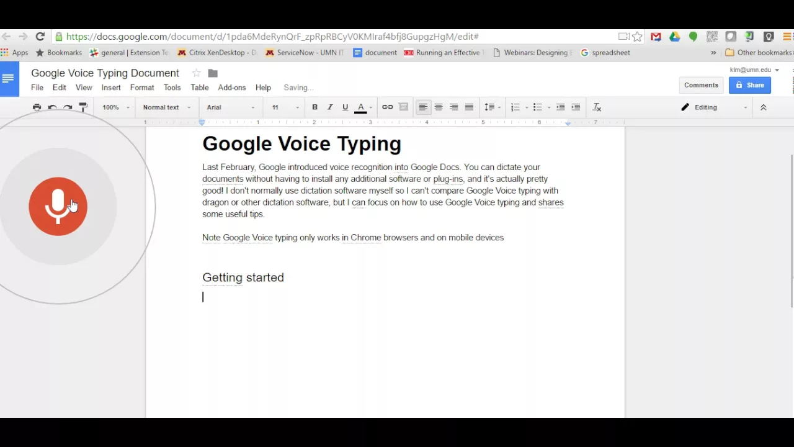Image resolution: width=794 pixels, height=447 pixels.
Task: Open the Arial font dropdown
Action: tap(231, 107)
